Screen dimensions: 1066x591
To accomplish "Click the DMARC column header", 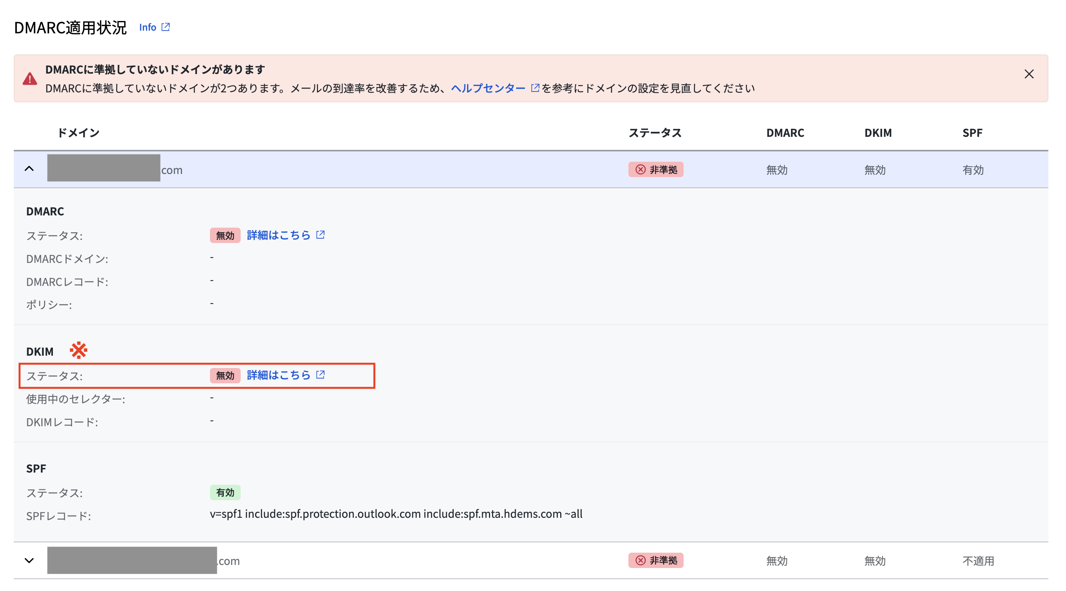I will pos(785,133).
